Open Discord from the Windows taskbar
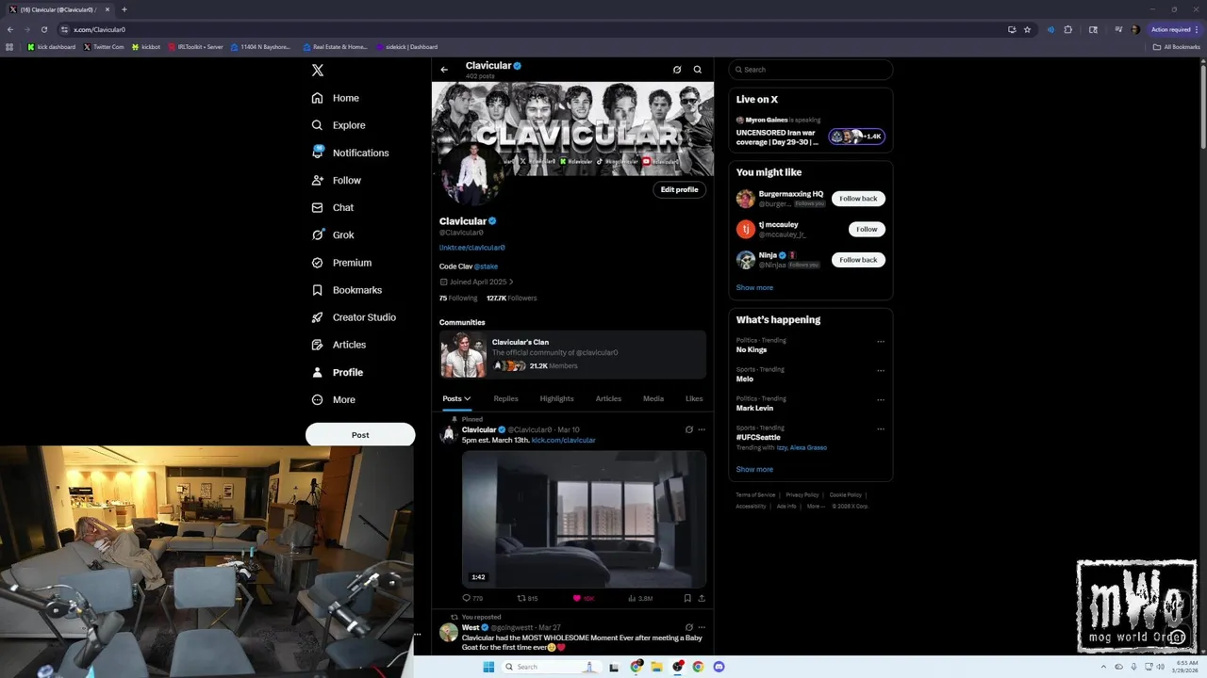The image size is (1207, 678). pos(719,667)
